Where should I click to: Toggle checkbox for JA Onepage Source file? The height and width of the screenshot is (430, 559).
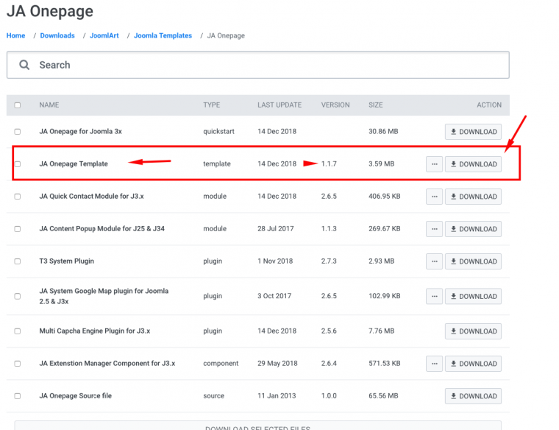pyautogui.click(x=18, y=396)
